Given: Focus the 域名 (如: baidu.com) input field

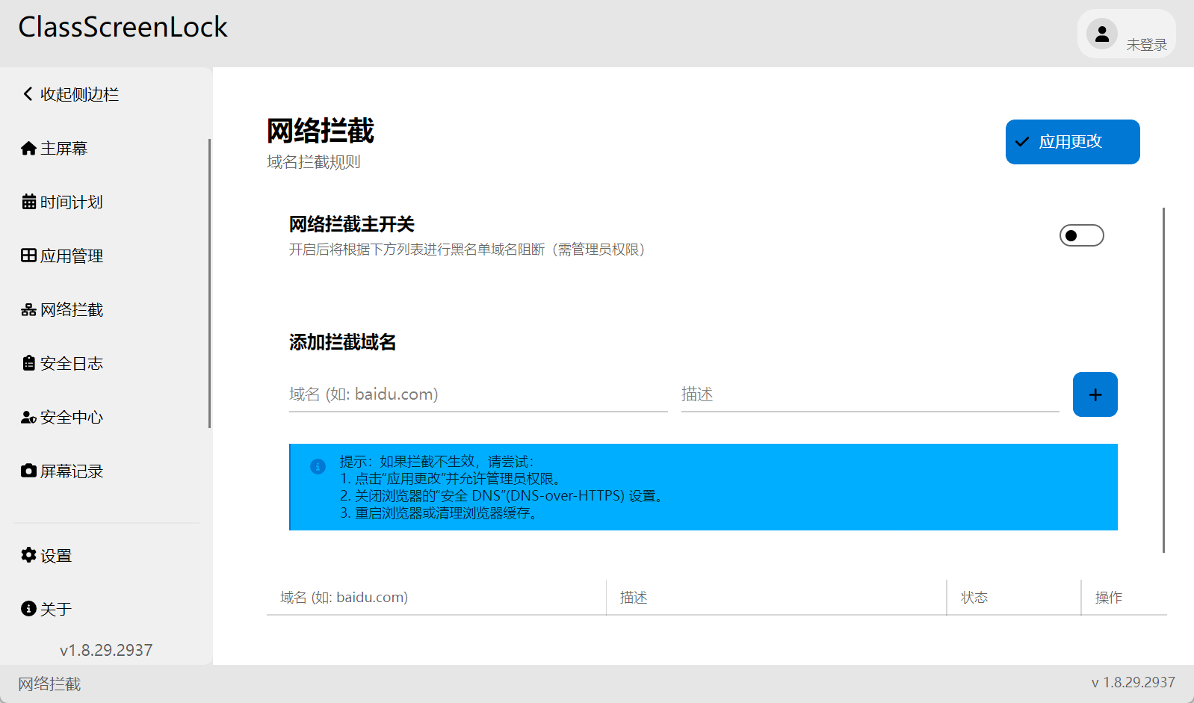Looking at the screenshot, I should (x=478, y=394).
